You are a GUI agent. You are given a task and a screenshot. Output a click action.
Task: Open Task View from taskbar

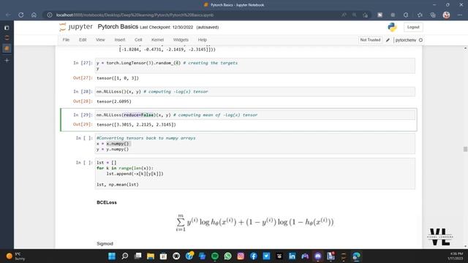137,256
